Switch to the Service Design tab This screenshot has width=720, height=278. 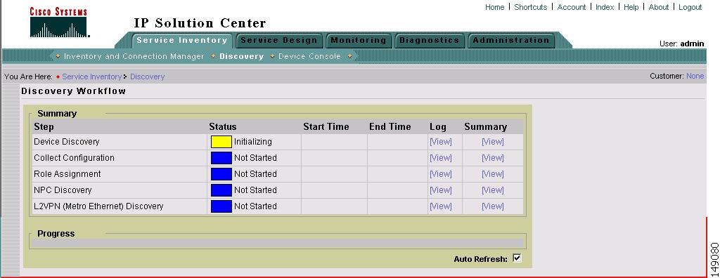coord(278,41)
